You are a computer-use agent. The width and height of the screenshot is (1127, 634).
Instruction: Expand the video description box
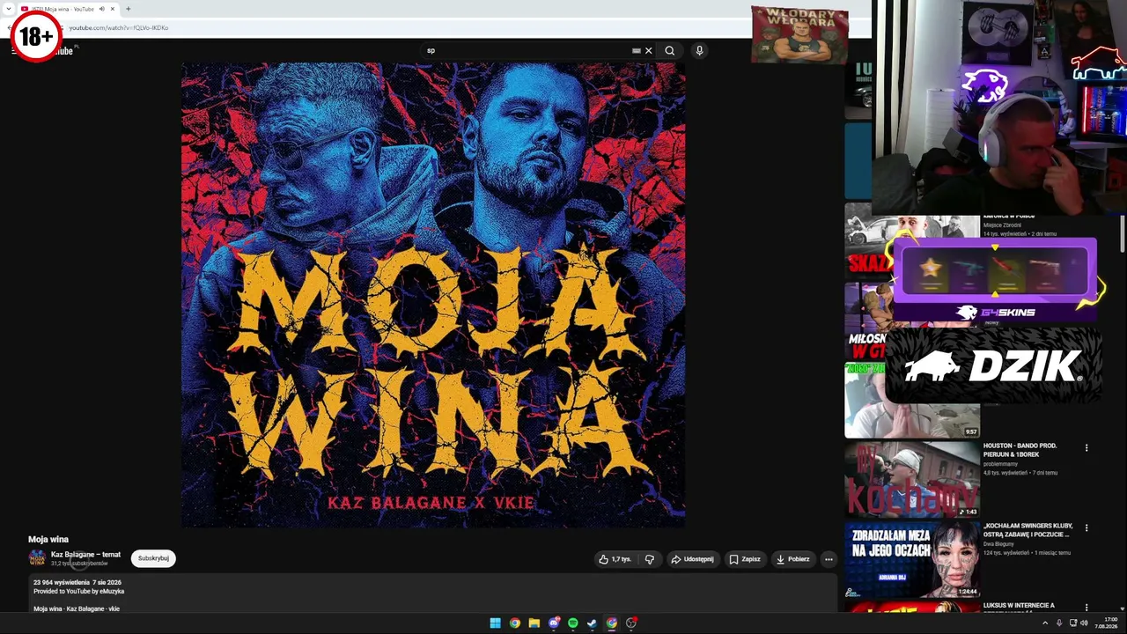[433, 594]
